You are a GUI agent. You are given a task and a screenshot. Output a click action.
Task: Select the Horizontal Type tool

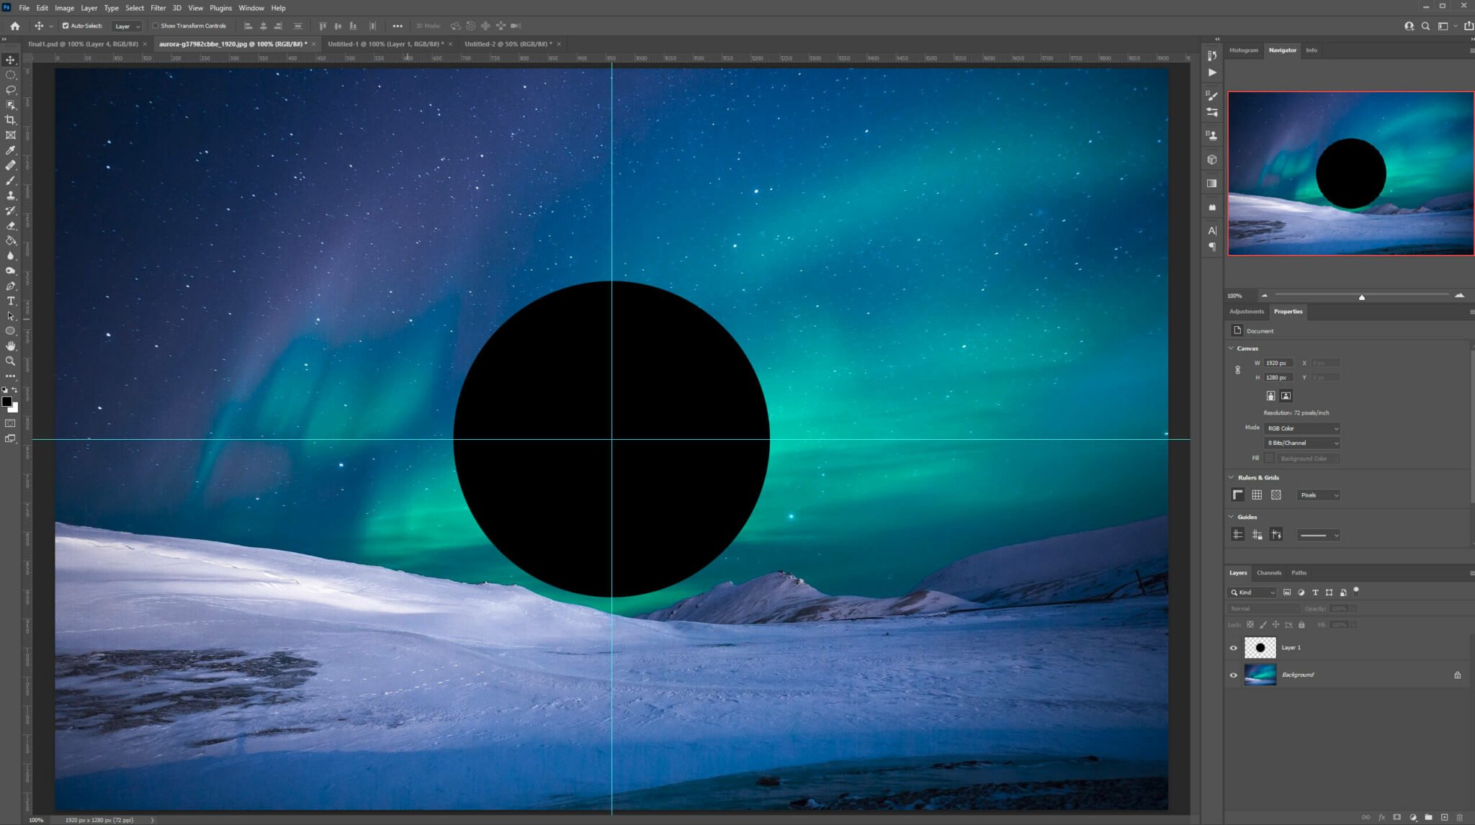(x=11, y=301)
